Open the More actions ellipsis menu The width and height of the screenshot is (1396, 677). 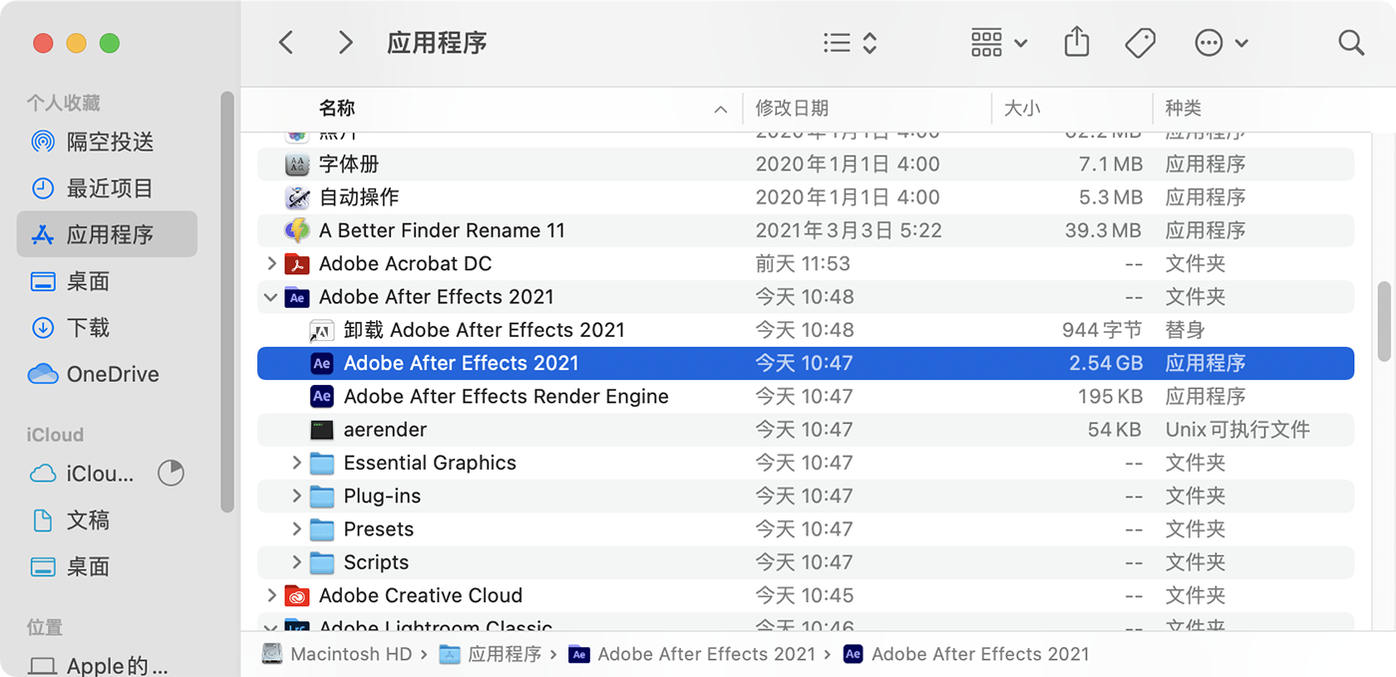[1221, 42]
